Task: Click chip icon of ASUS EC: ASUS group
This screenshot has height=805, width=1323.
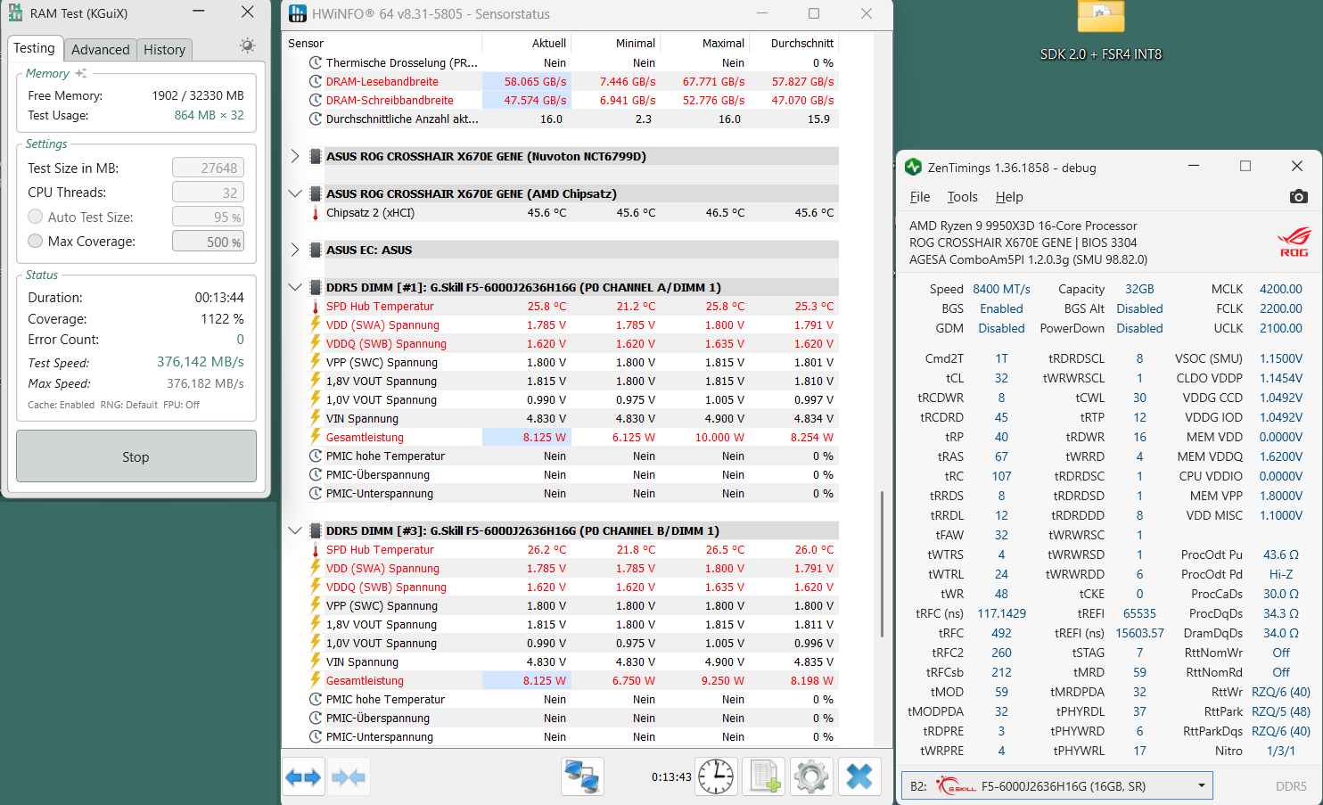Action: [x=316, y=250]
